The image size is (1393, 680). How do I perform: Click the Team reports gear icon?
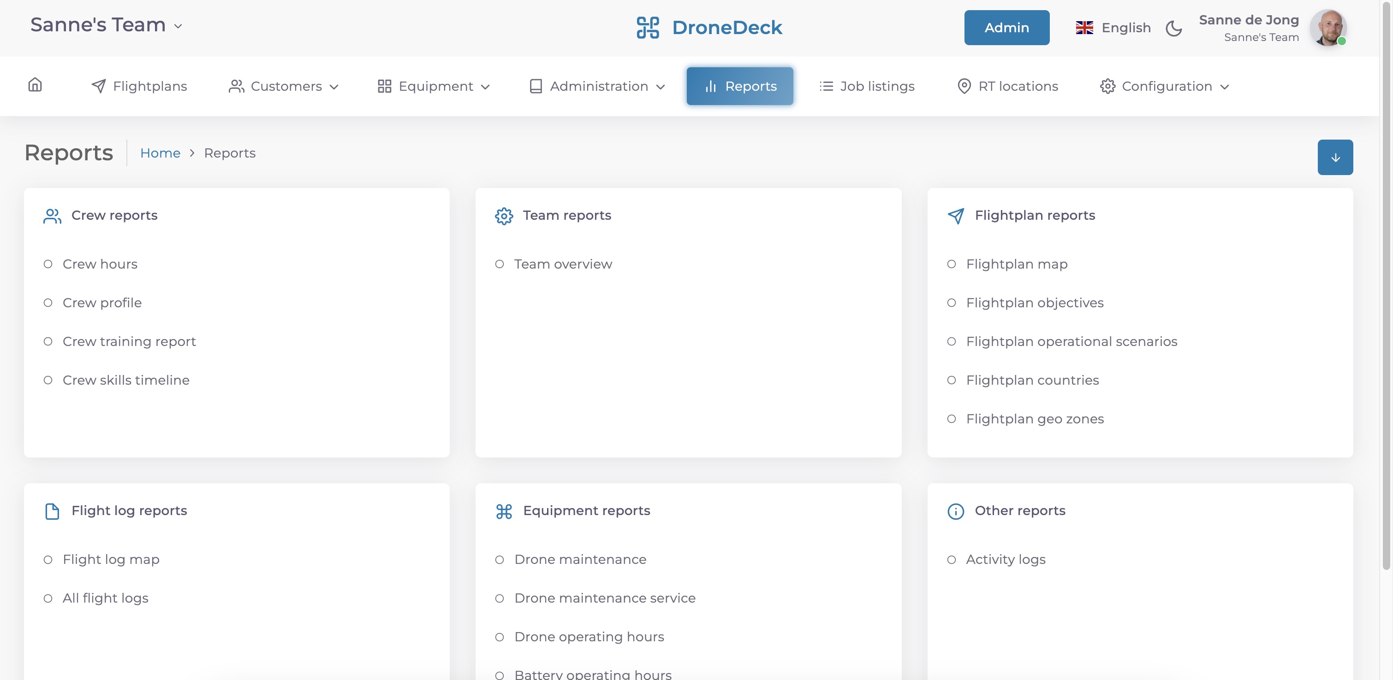click(503, 216)
